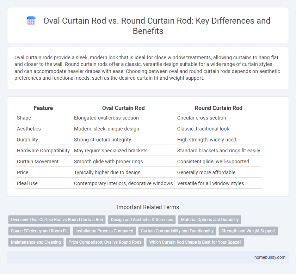
Task: Click the 'Feature' column header
Action: click(43, 108)
